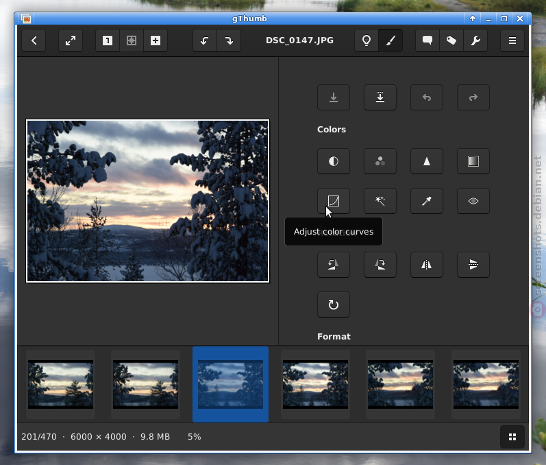Image resolution: width=546 pixels, height=465 pixels.
Task: Select the color picker eyedropper tool
Action: [427, 201]
